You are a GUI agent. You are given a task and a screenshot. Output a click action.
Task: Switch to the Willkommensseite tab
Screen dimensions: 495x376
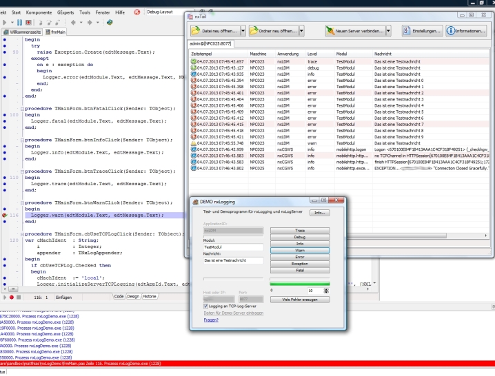click(x=24, y=32)
